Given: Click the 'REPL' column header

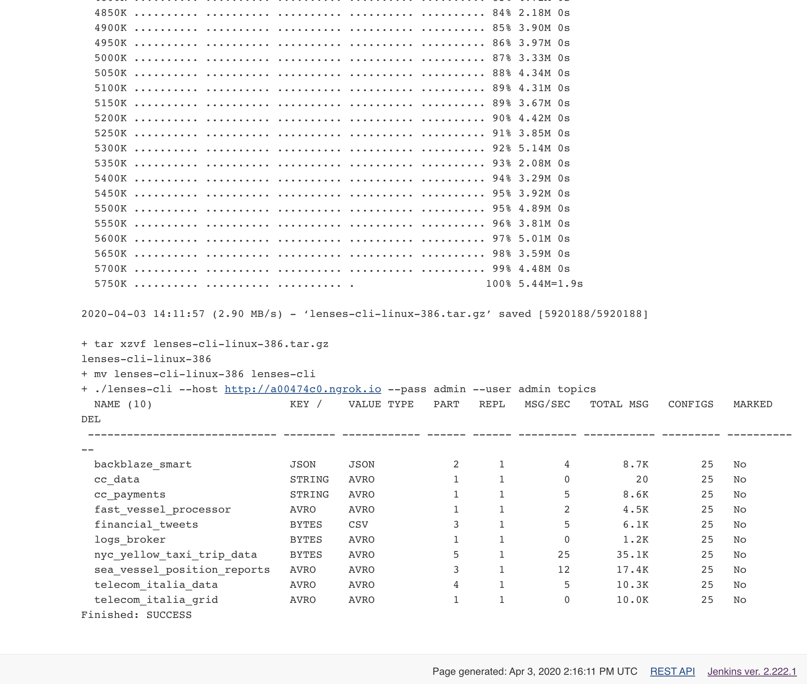Looking at the screenshot, I should point(492,404).
